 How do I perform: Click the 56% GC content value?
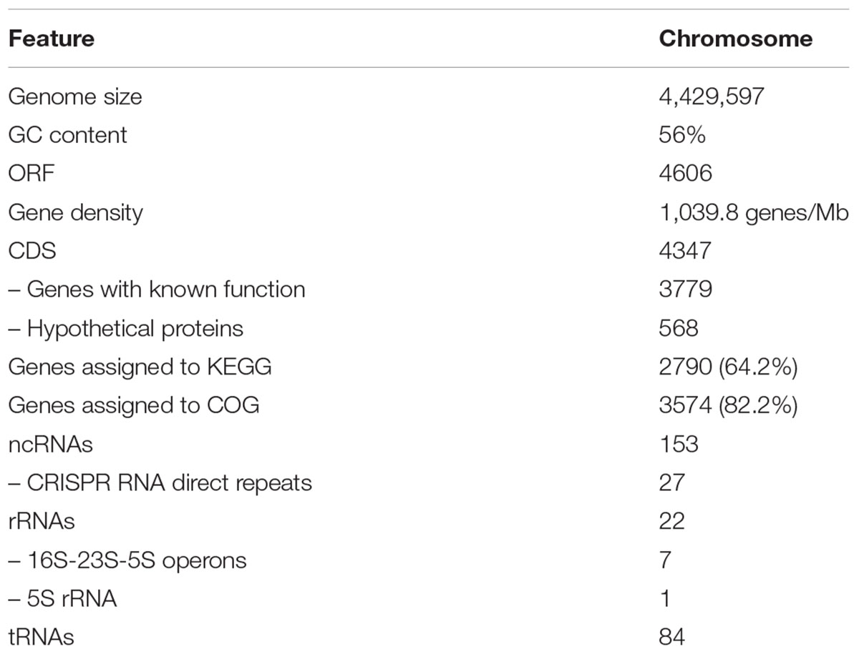(682, 135)
